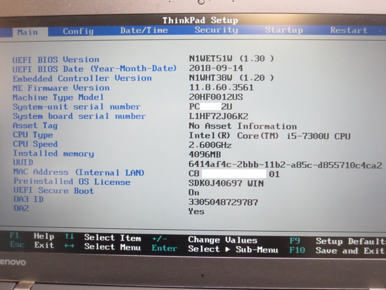The height and width of the screenshot is (290, 386).
Task: Select BIOS version value N1WET51W (1.30)
Action: (x=231, y=59)
